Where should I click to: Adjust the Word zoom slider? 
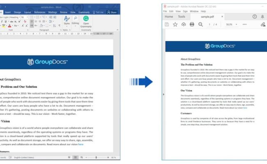(x=96, y=157)
